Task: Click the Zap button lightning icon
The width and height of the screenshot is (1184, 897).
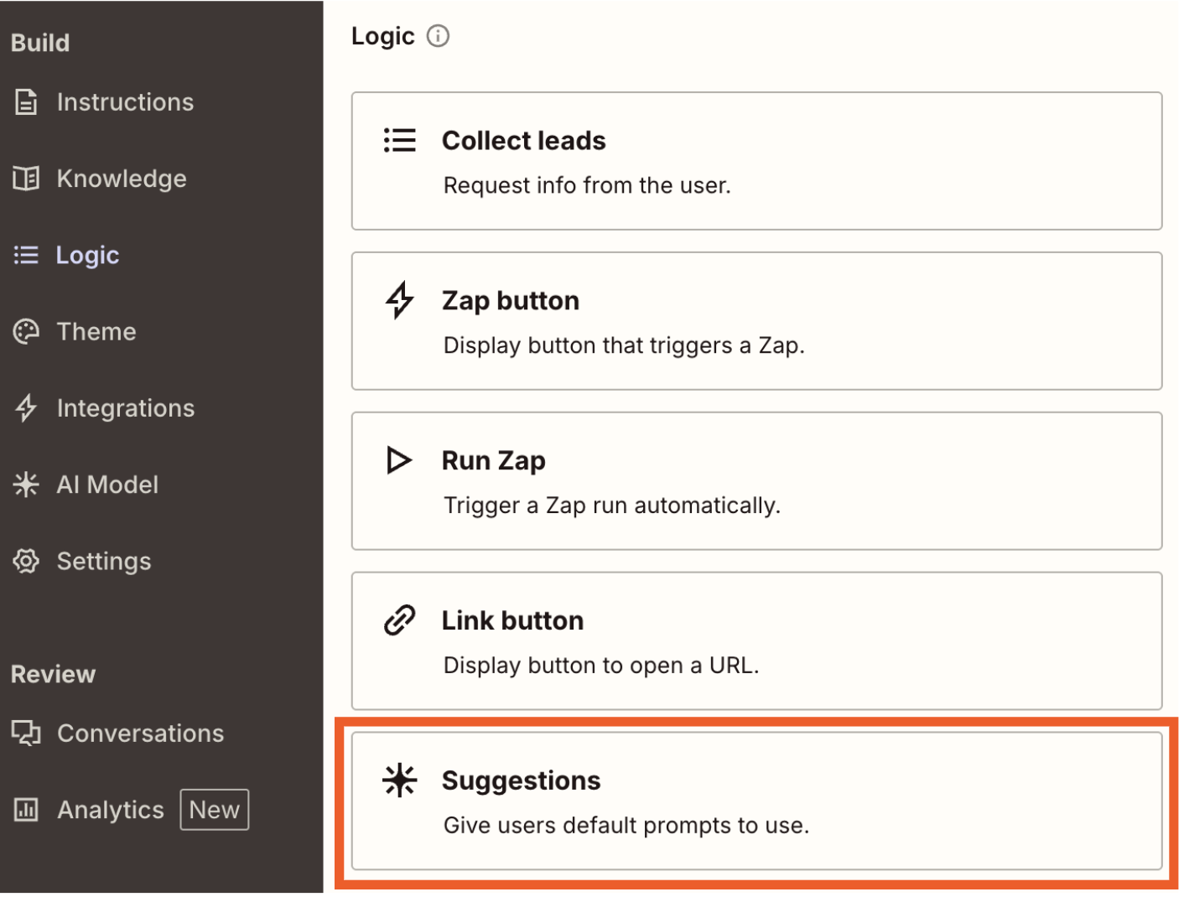Action: point(400,299)
